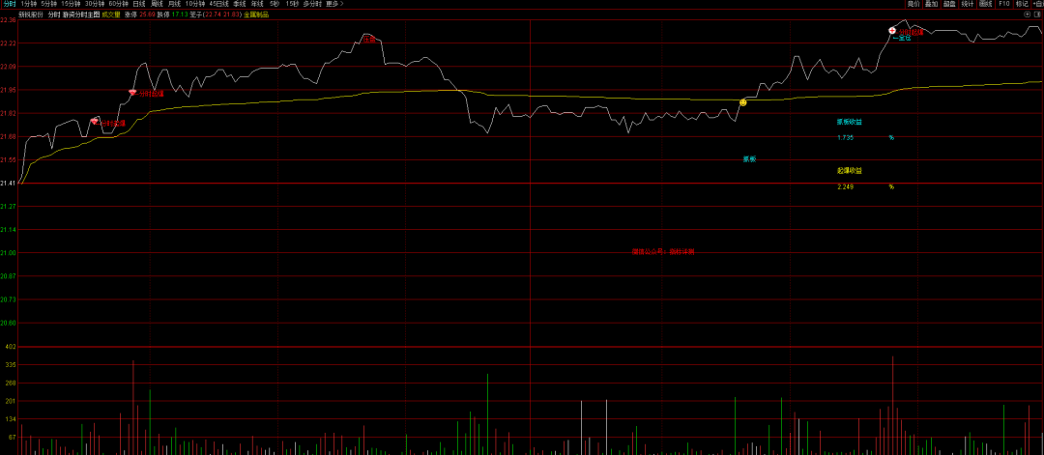The height and width of the screenshot is (455, 1044).
Task: Toggle the 副盘 sub-panel button
Action: coord(949,4)
